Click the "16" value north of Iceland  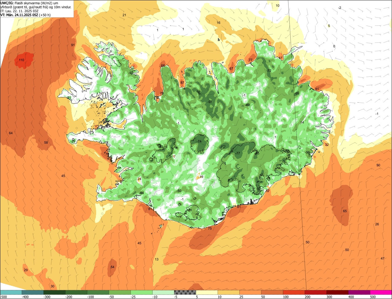point(218,23)
